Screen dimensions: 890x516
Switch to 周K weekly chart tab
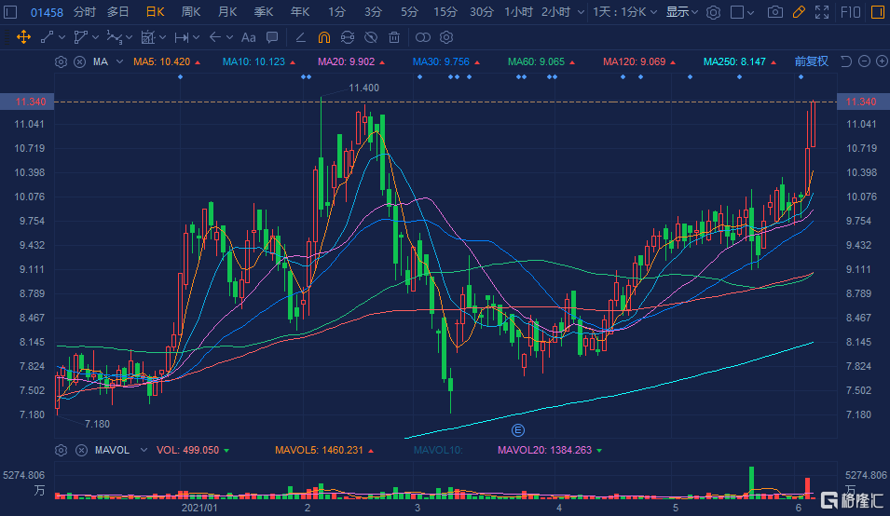coord(190,12)
